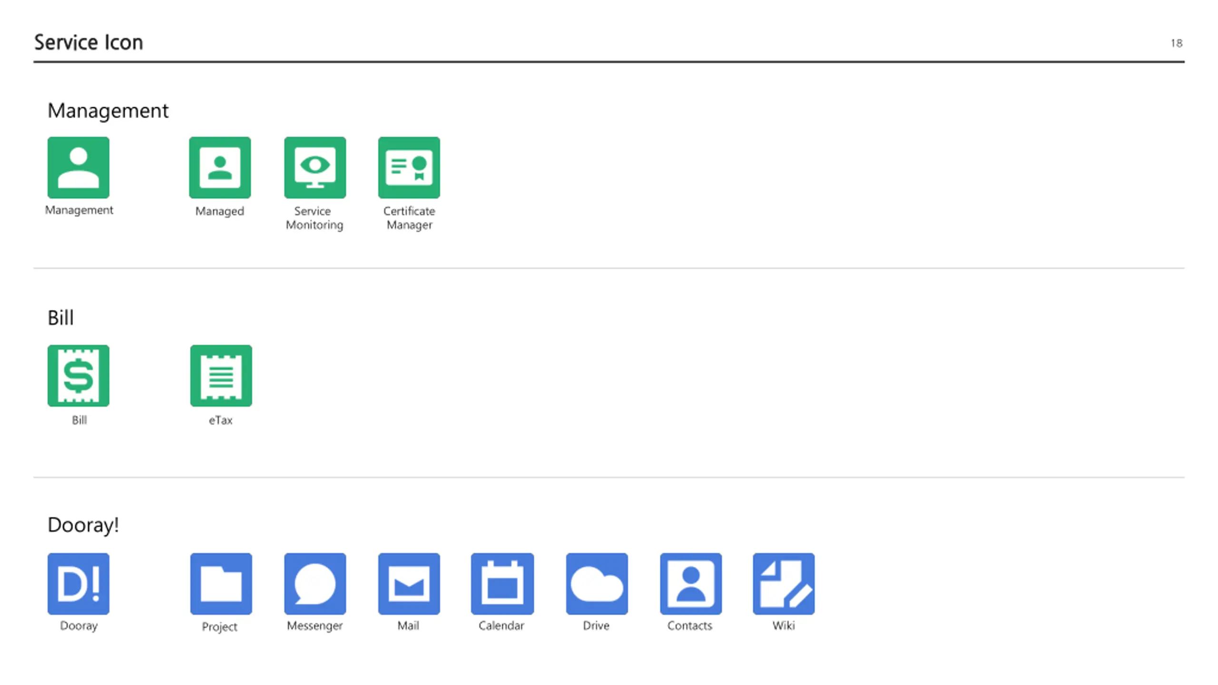Click the Mail envelope icon

click(409, 584)
